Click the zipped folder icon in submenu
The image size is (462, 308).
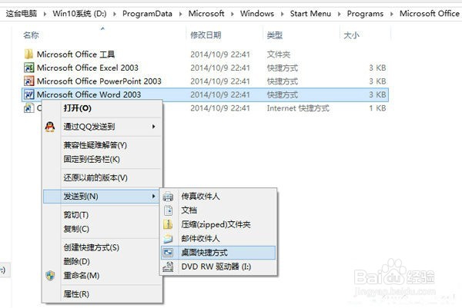[168, 224]
